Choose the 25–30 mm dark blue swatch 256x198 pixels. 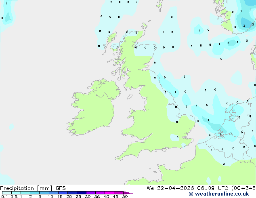(82, 193)
